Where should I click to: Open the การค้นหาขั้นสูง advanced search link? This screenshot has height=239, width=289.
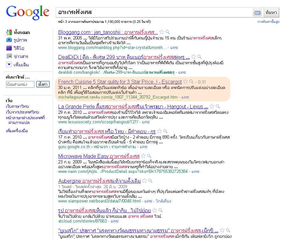(268, 22)
